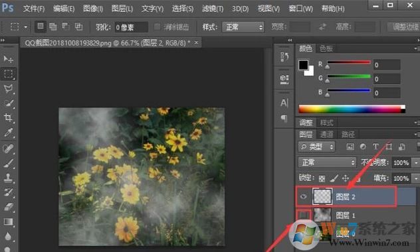This screenshot has width=420, height=252.
Task: Filter layers by text type
Action: click(375, 147)
